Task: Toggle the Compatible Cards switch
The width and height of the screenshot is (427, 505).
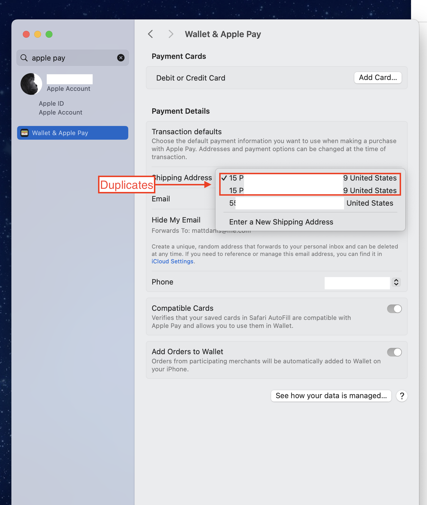Action: coord(394,309)
